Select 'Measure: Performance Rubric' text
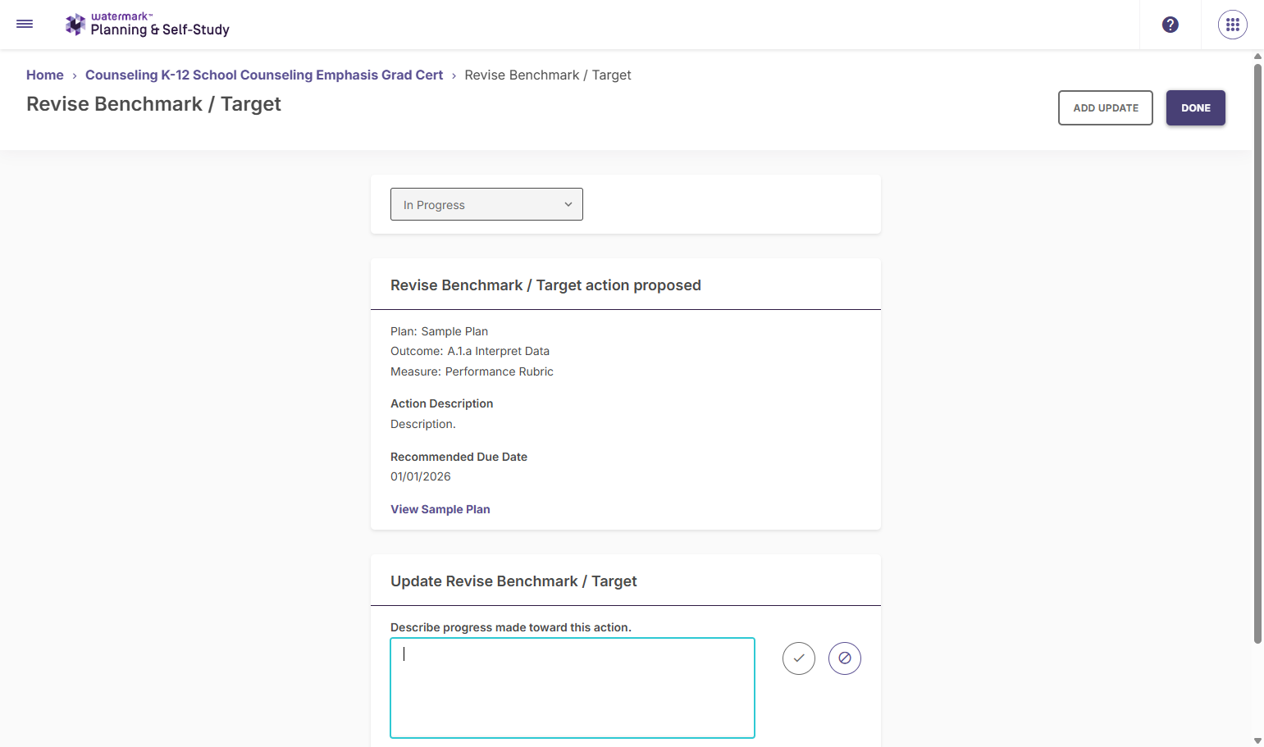 pyautogui.click(x=472, y=371)
